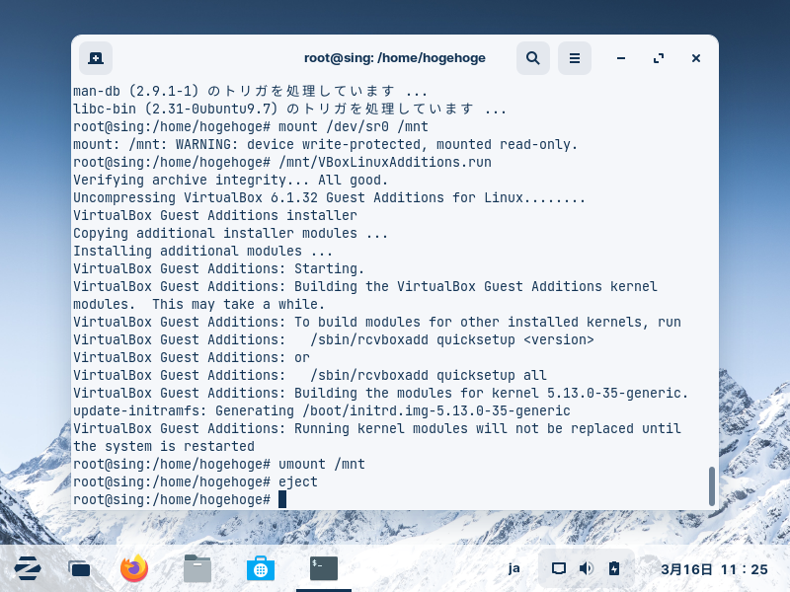The height and width of the screenshot is (592, 790).
Task: Maximize the terminal window
Action: [659, 58]
